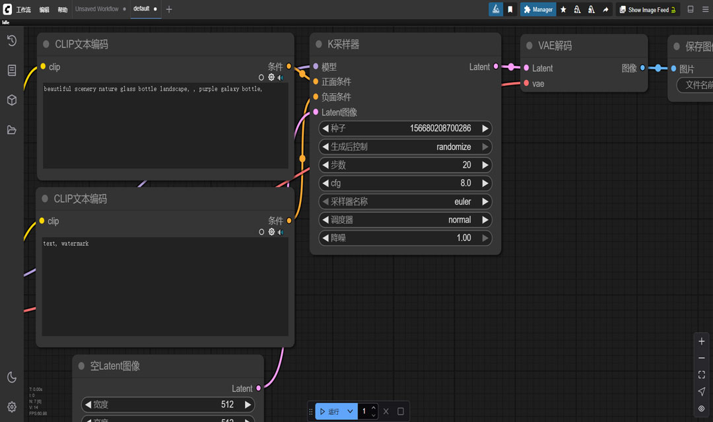Viewport: 713px width, 422px height.
Task: Click the Show Image Feed button
Action: [647, 10]
